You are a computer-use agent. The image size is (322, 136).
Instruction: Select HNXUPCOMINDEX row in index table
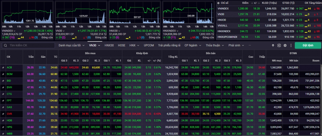pyautogui.click(x=268, y=37)
